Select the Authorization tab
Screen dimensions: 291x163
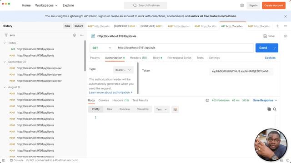click(x=115, y=58)
